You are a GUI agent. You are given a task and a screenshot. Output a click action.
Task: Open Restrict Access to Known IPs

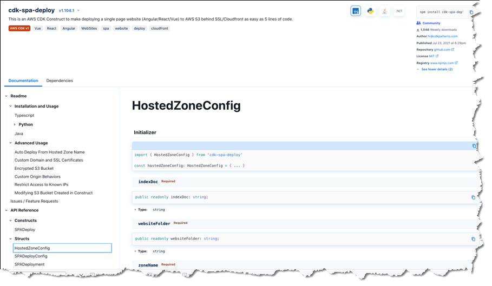pyautogui.click(x=42, y=185)
